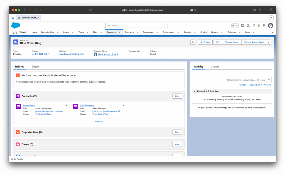Open John Thompson row actions dropdown
Screen dimensions: 285x174
point(123,105)
